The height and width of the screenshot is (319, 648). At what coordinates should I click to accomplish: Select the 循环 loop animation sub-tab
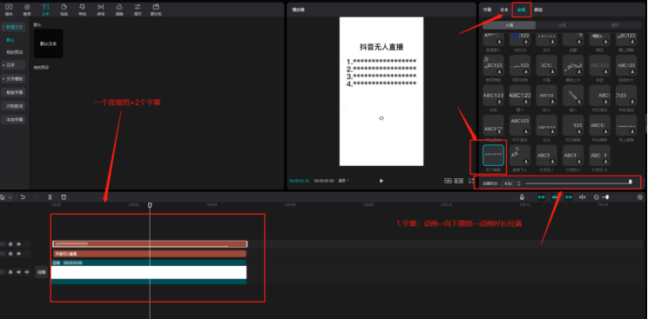pyautogui.click(x=615, y=25)
